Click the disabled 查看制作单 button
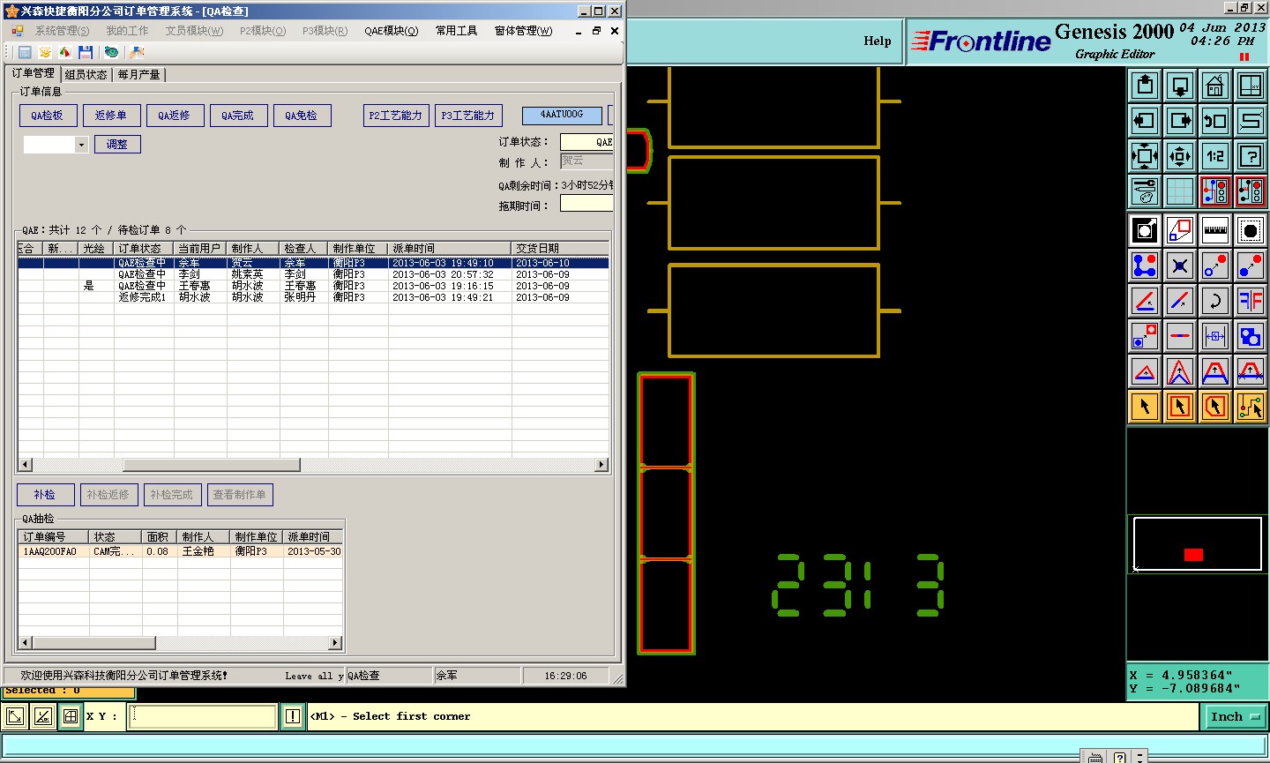The height and width of the screenshot is (763, 1270). click(239, 495)
